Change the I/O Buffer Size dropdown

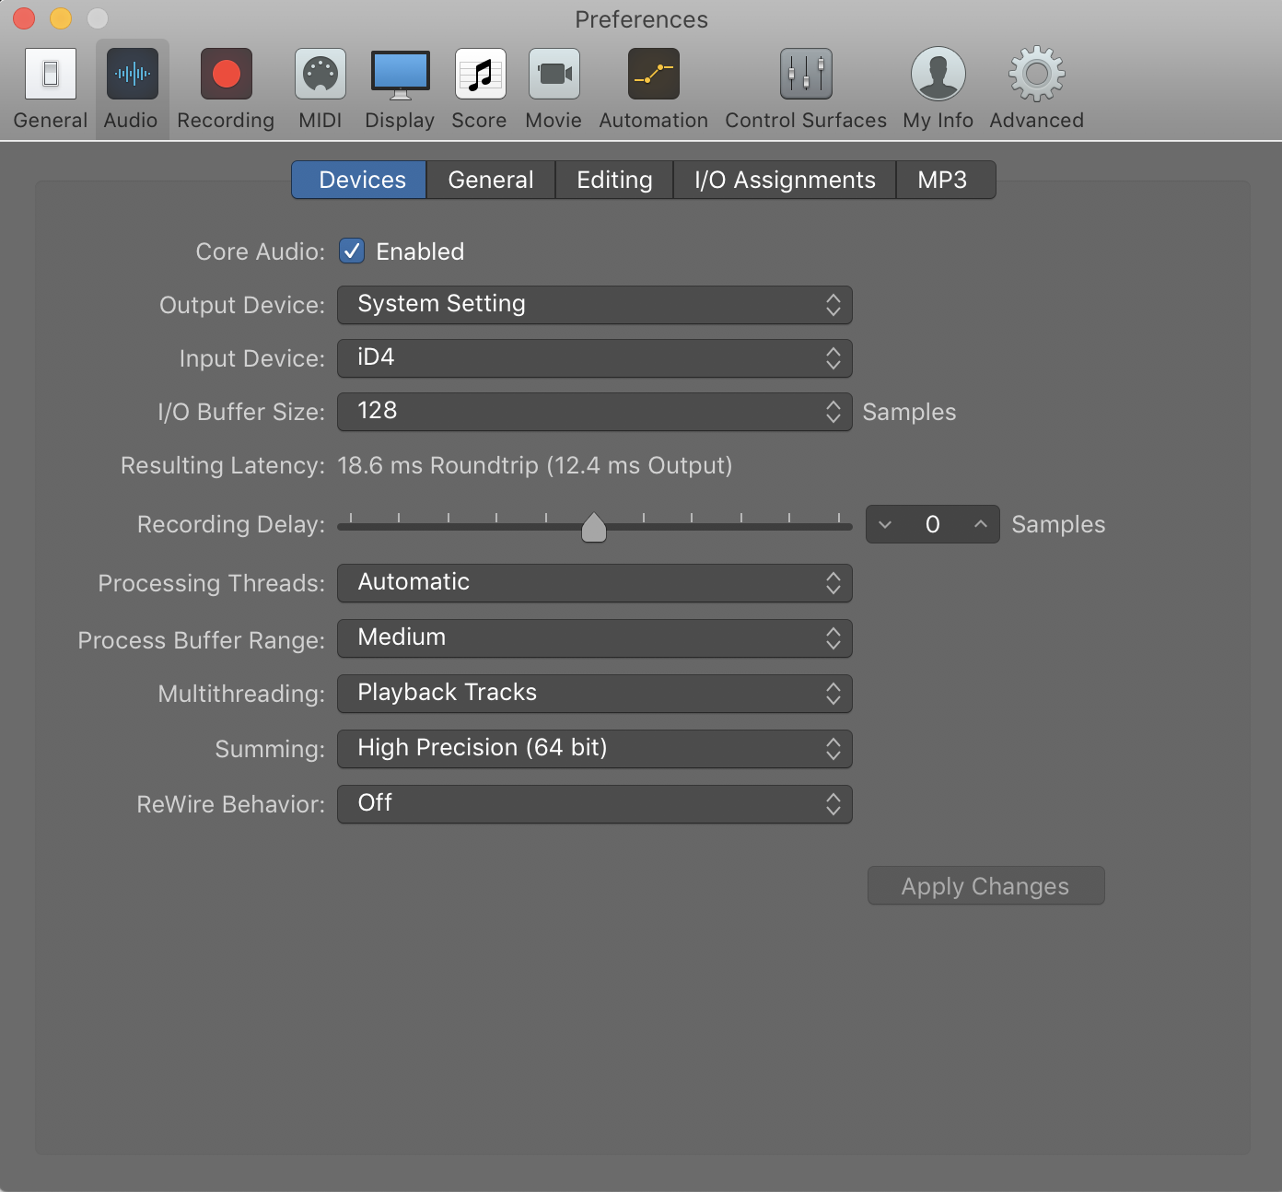point(595,412)
